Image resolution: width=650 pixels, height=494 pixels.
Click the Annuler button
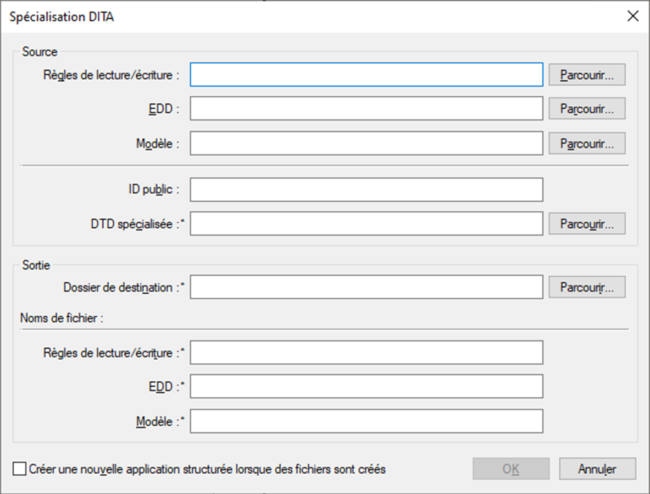click(x=597, y=469)
